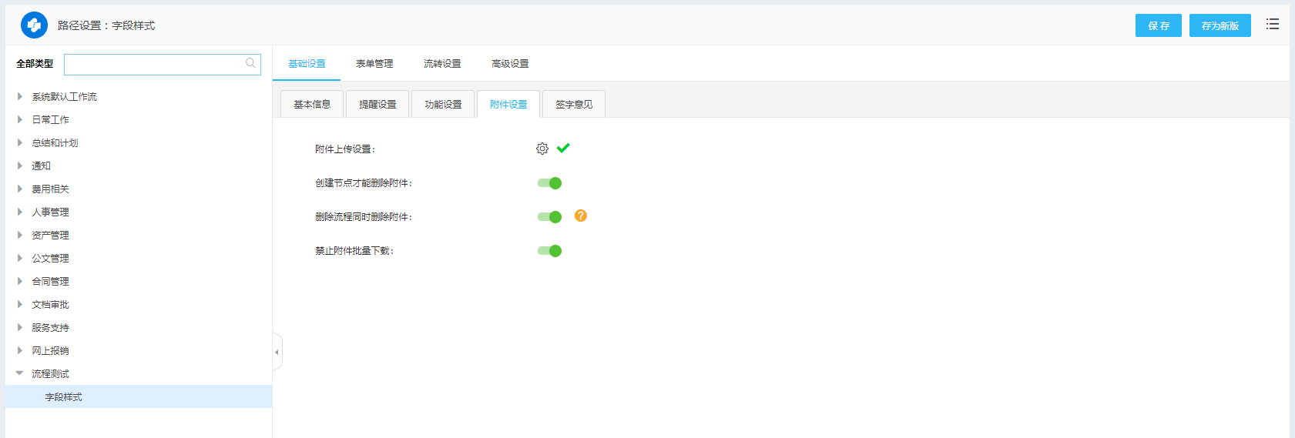Image resolution: width=1295 pixels, height=438 pixels.
Task: Collapse the 流程测试 tree node
Action: point(20,374)
